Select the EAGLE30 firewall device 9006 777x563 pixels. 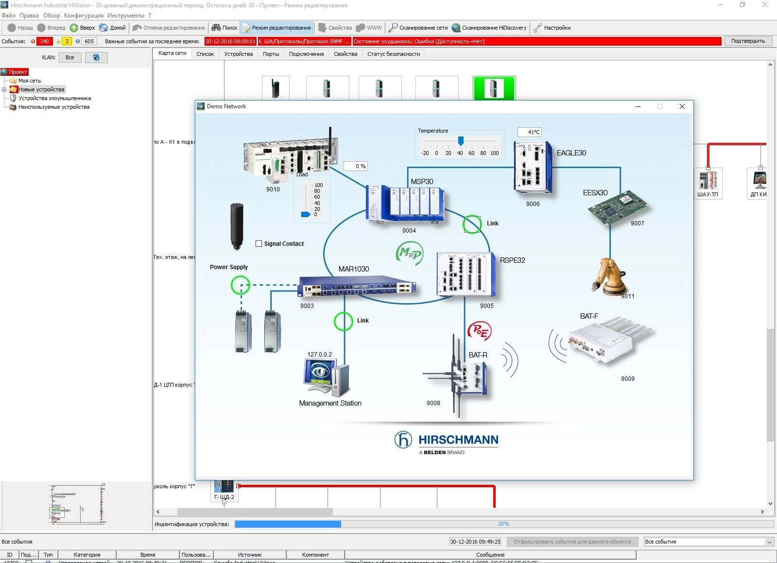pyautogui.click(x=533, y=168)
